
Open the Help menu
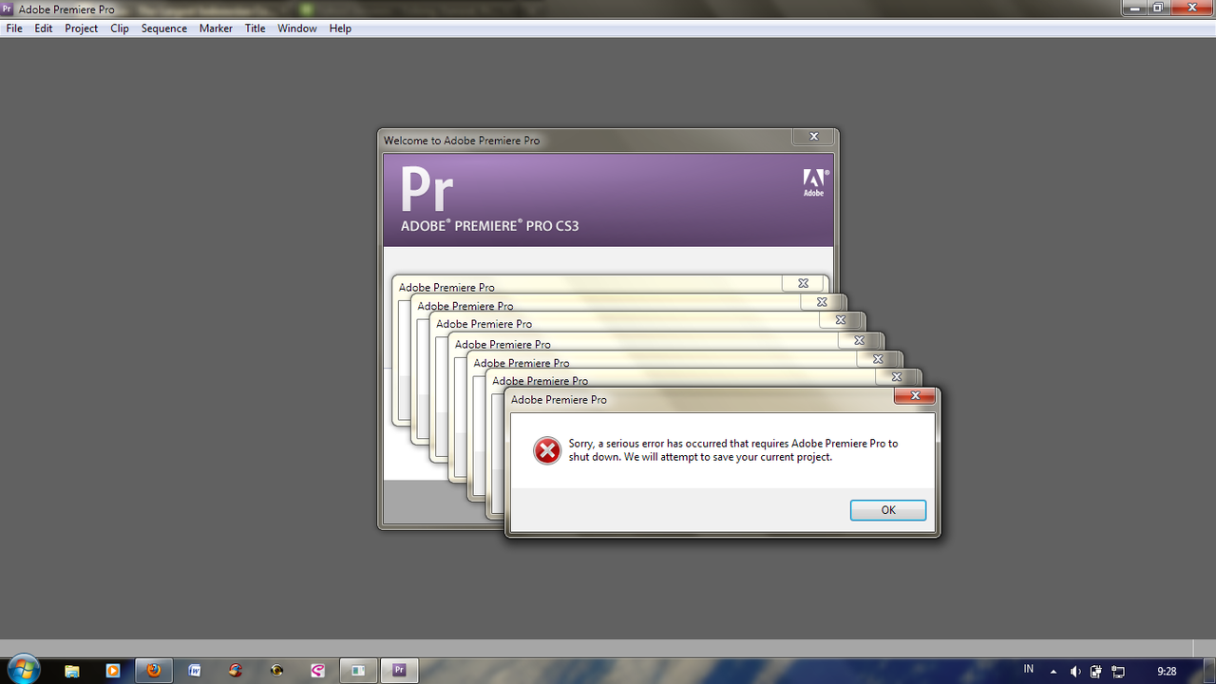[340, 28]
